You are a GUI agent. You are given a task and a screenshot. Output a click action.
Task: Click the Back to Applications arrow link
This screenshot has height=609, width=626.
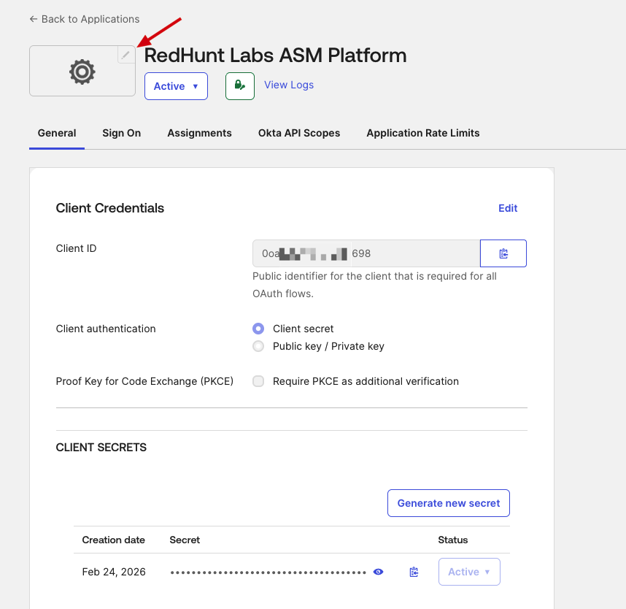[85, 19]
